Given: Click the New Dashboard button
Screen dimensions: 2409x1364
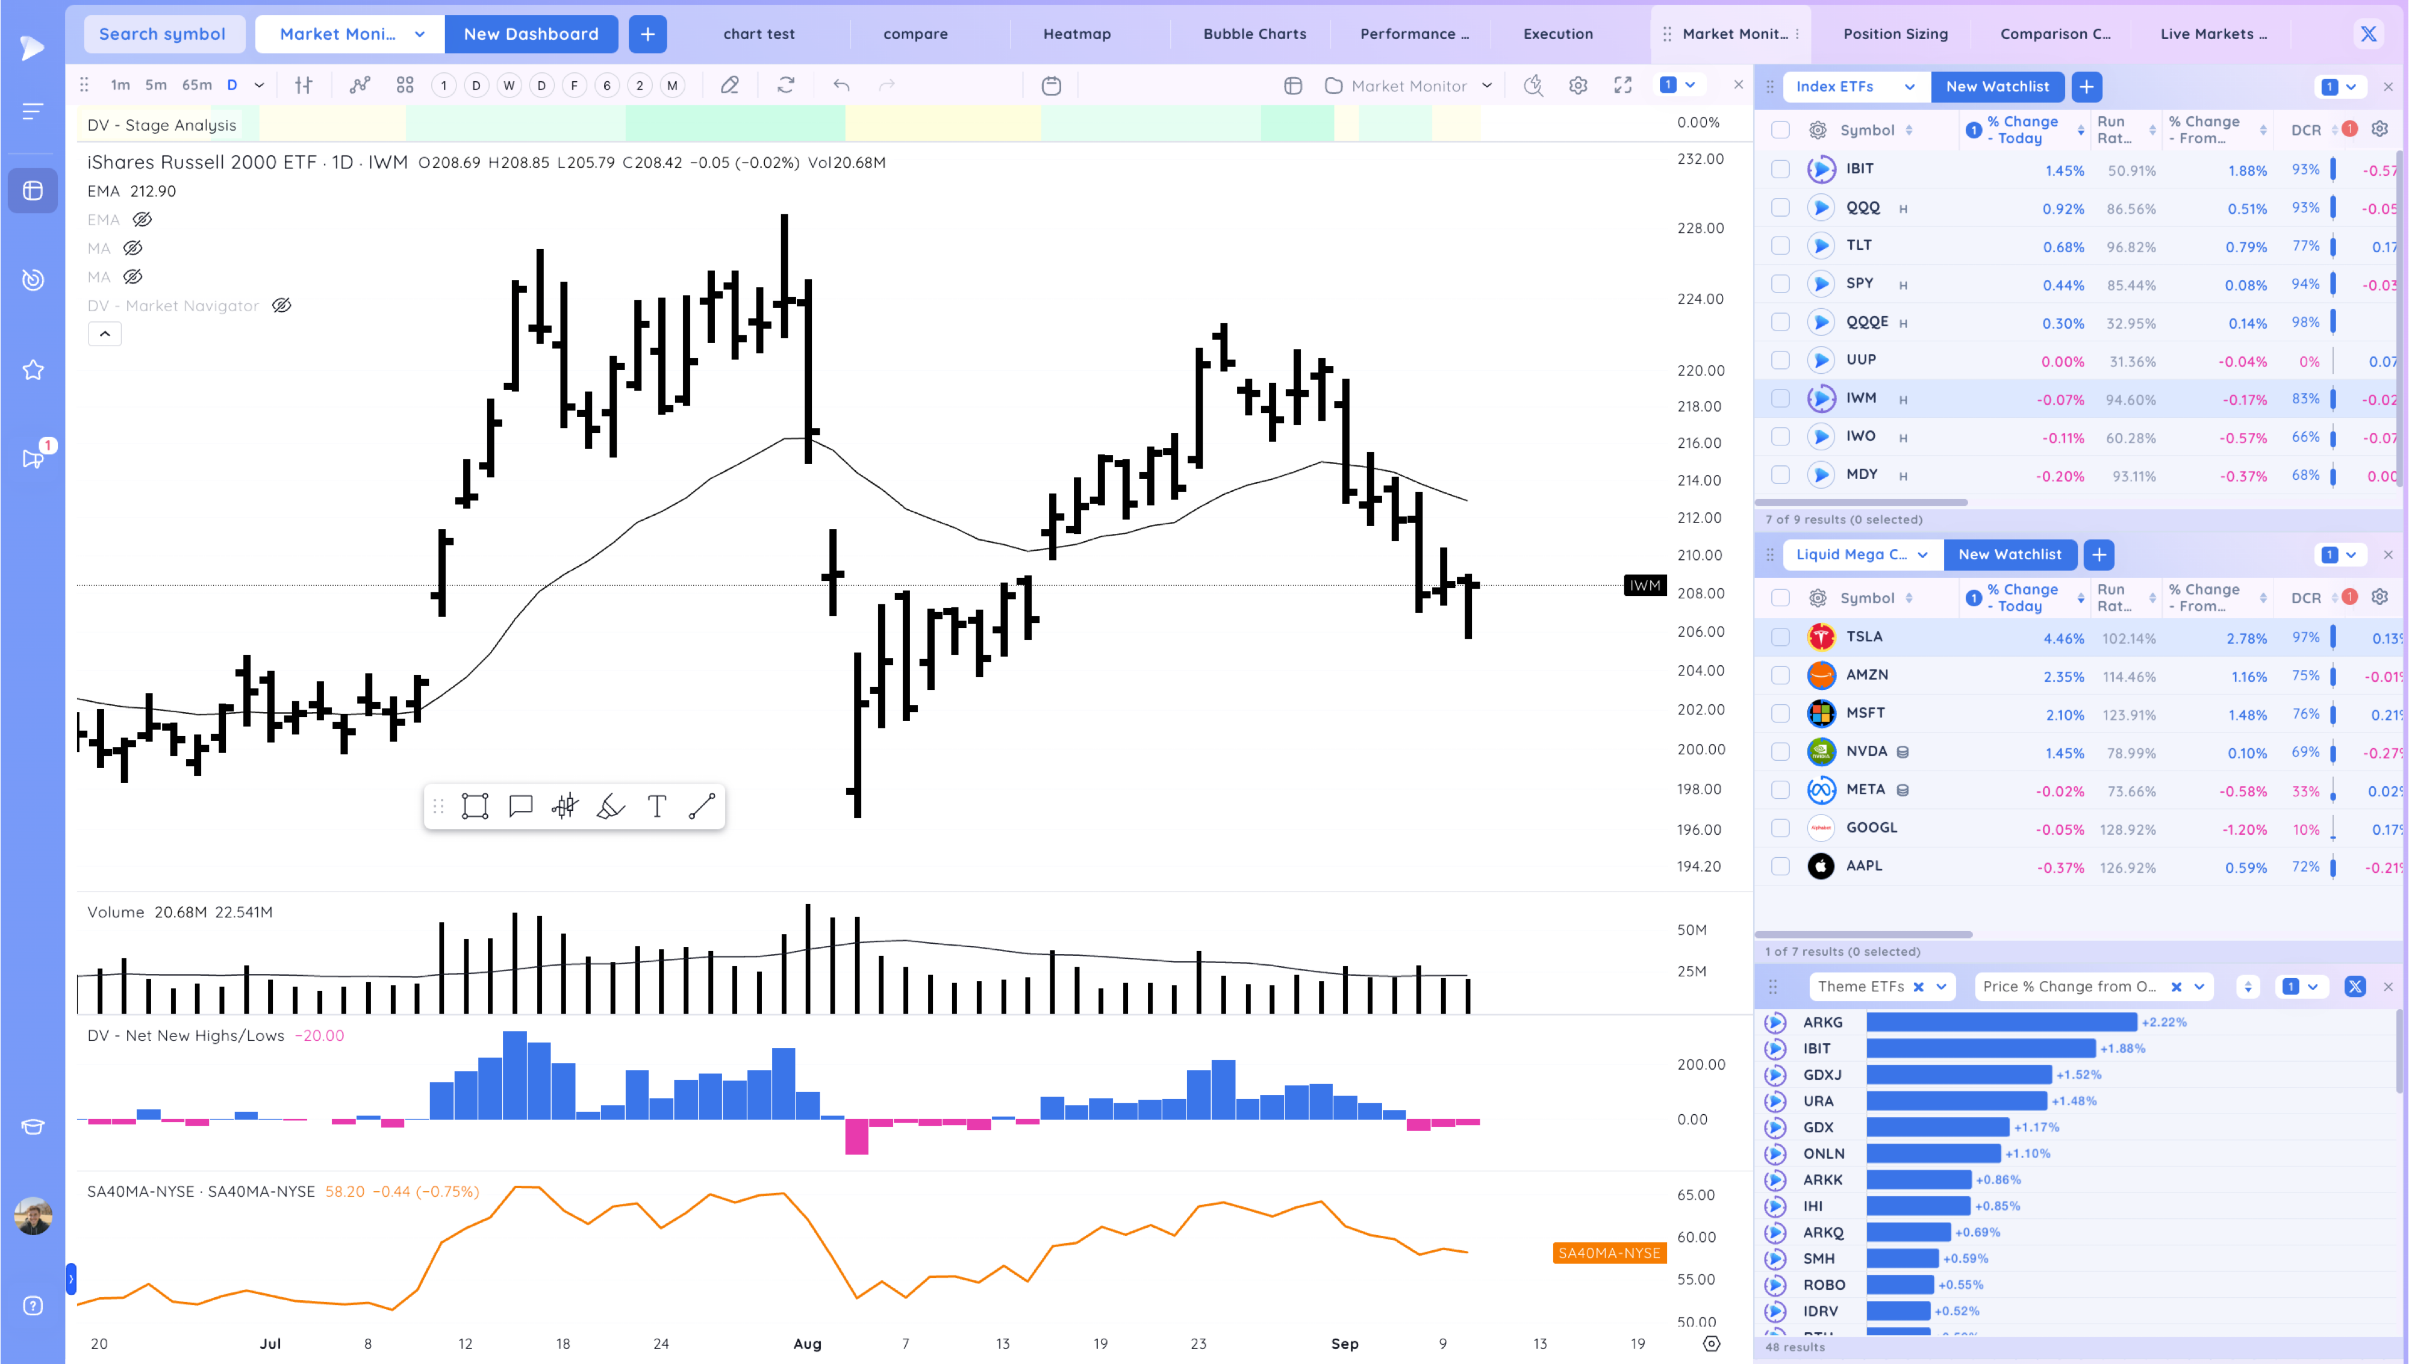Looking at the screenshot, I should pyautogui.click(x=531, y=34).
